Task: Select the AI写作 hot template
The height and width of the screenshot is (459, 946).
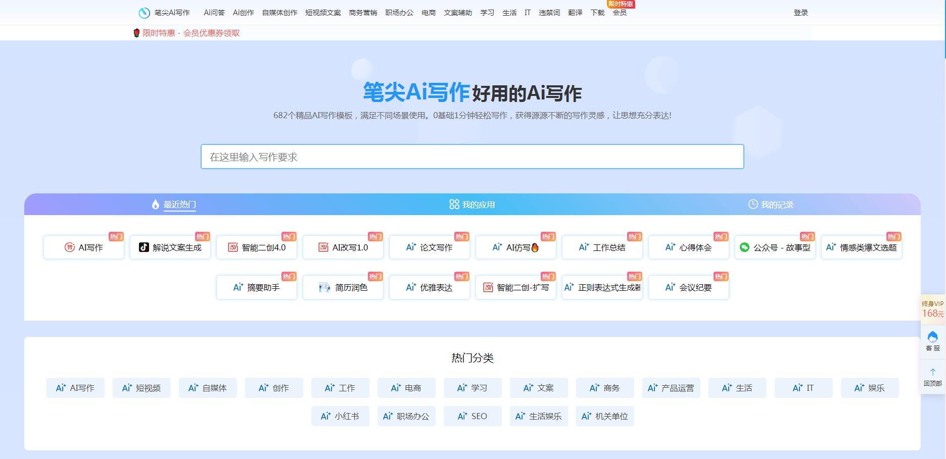Action: 84,247
